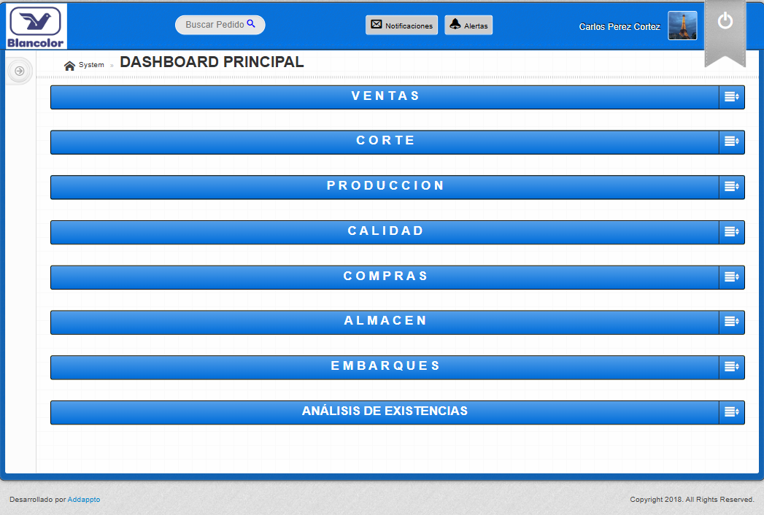Open the home icon in the breadcrumb
This screenshot has height=515, width=764.
pos(68,64)
